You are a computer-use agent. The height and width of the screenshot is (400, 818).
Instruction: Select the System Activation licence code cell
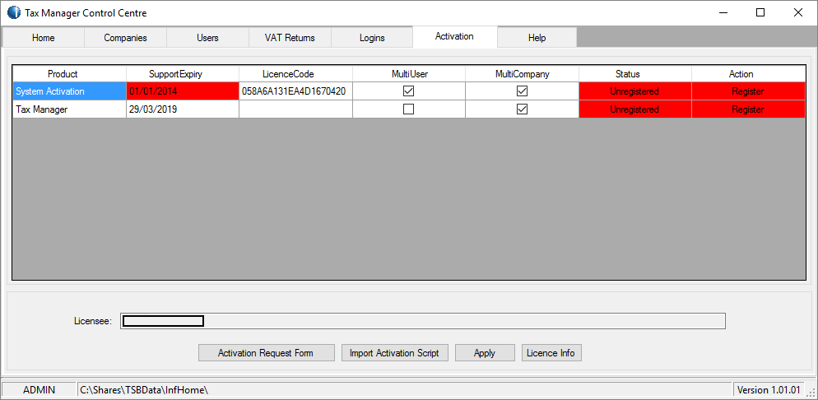(295, 91)
